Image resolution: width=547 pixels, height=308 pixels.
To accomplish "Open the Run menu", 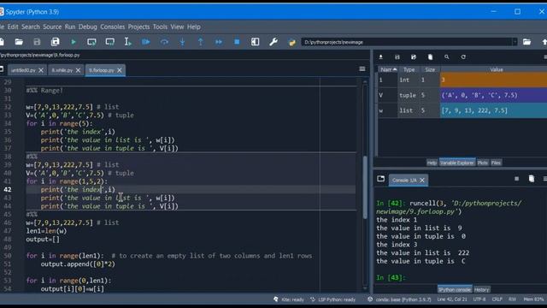I will pyautogui.click(x=70, y=27).
